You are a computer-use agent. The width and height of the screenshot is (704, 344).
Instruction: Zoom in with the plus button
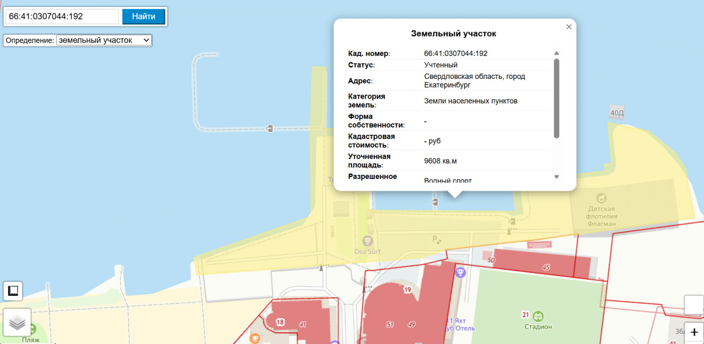[x=694, y=333]
